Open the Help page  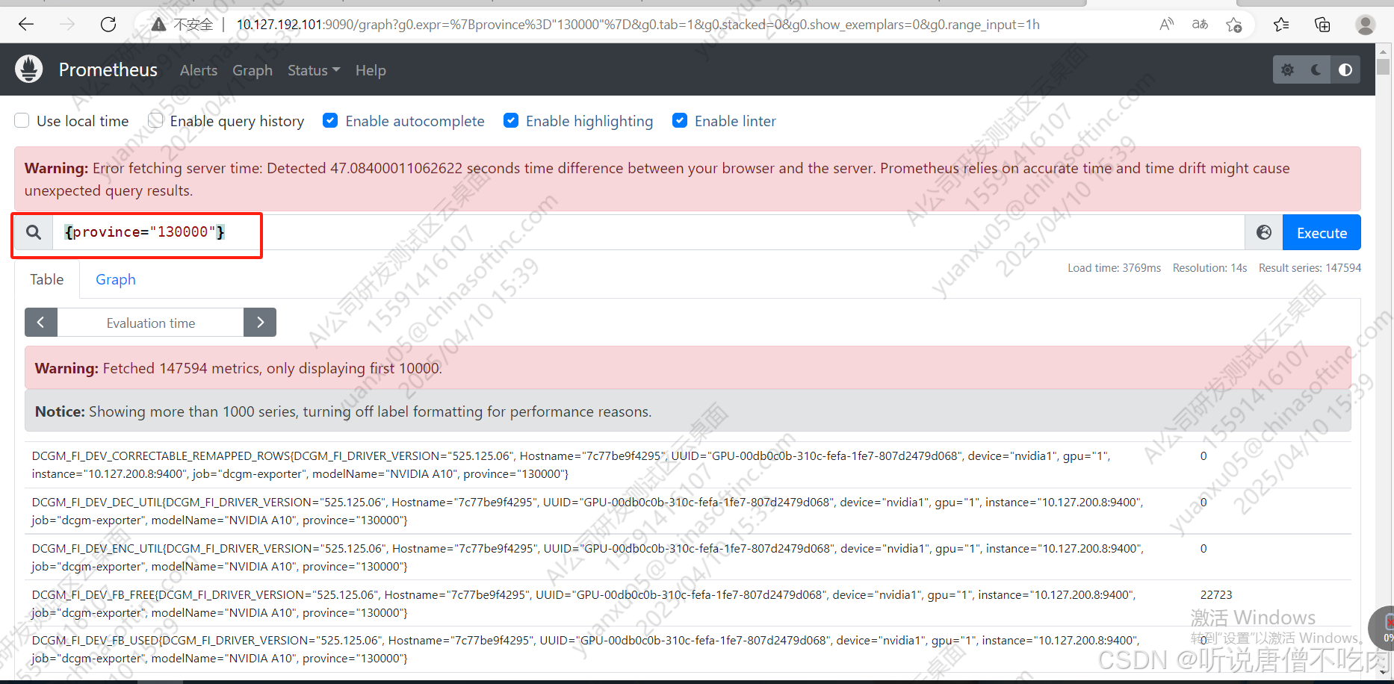point(371,70)
